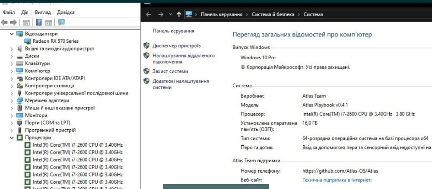
Task: Click heading Перегляд загальних відомостей про комп'ютер
Action: pos(302,35)
